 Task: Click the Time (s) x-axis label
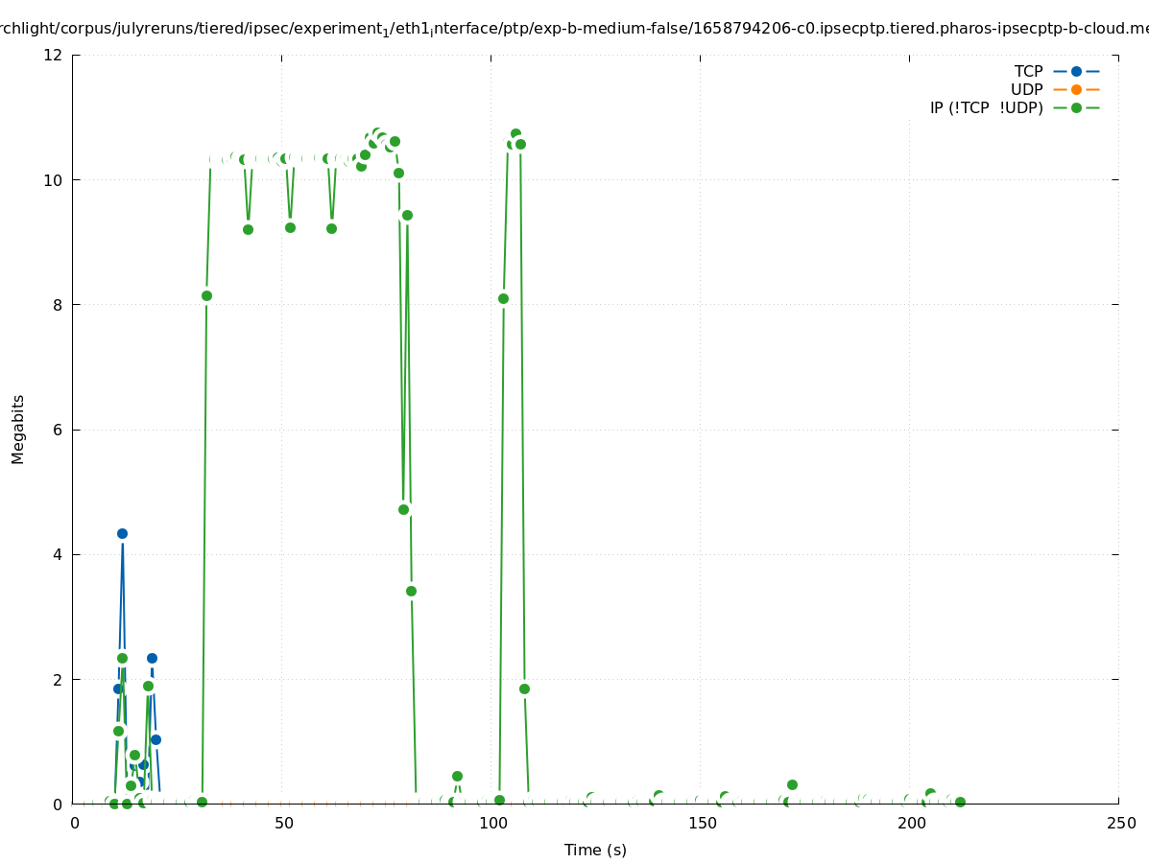click(x=595, y=850)
